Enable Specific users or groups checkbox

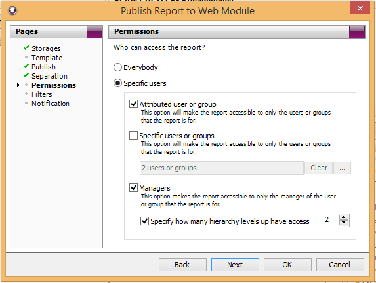133,135
